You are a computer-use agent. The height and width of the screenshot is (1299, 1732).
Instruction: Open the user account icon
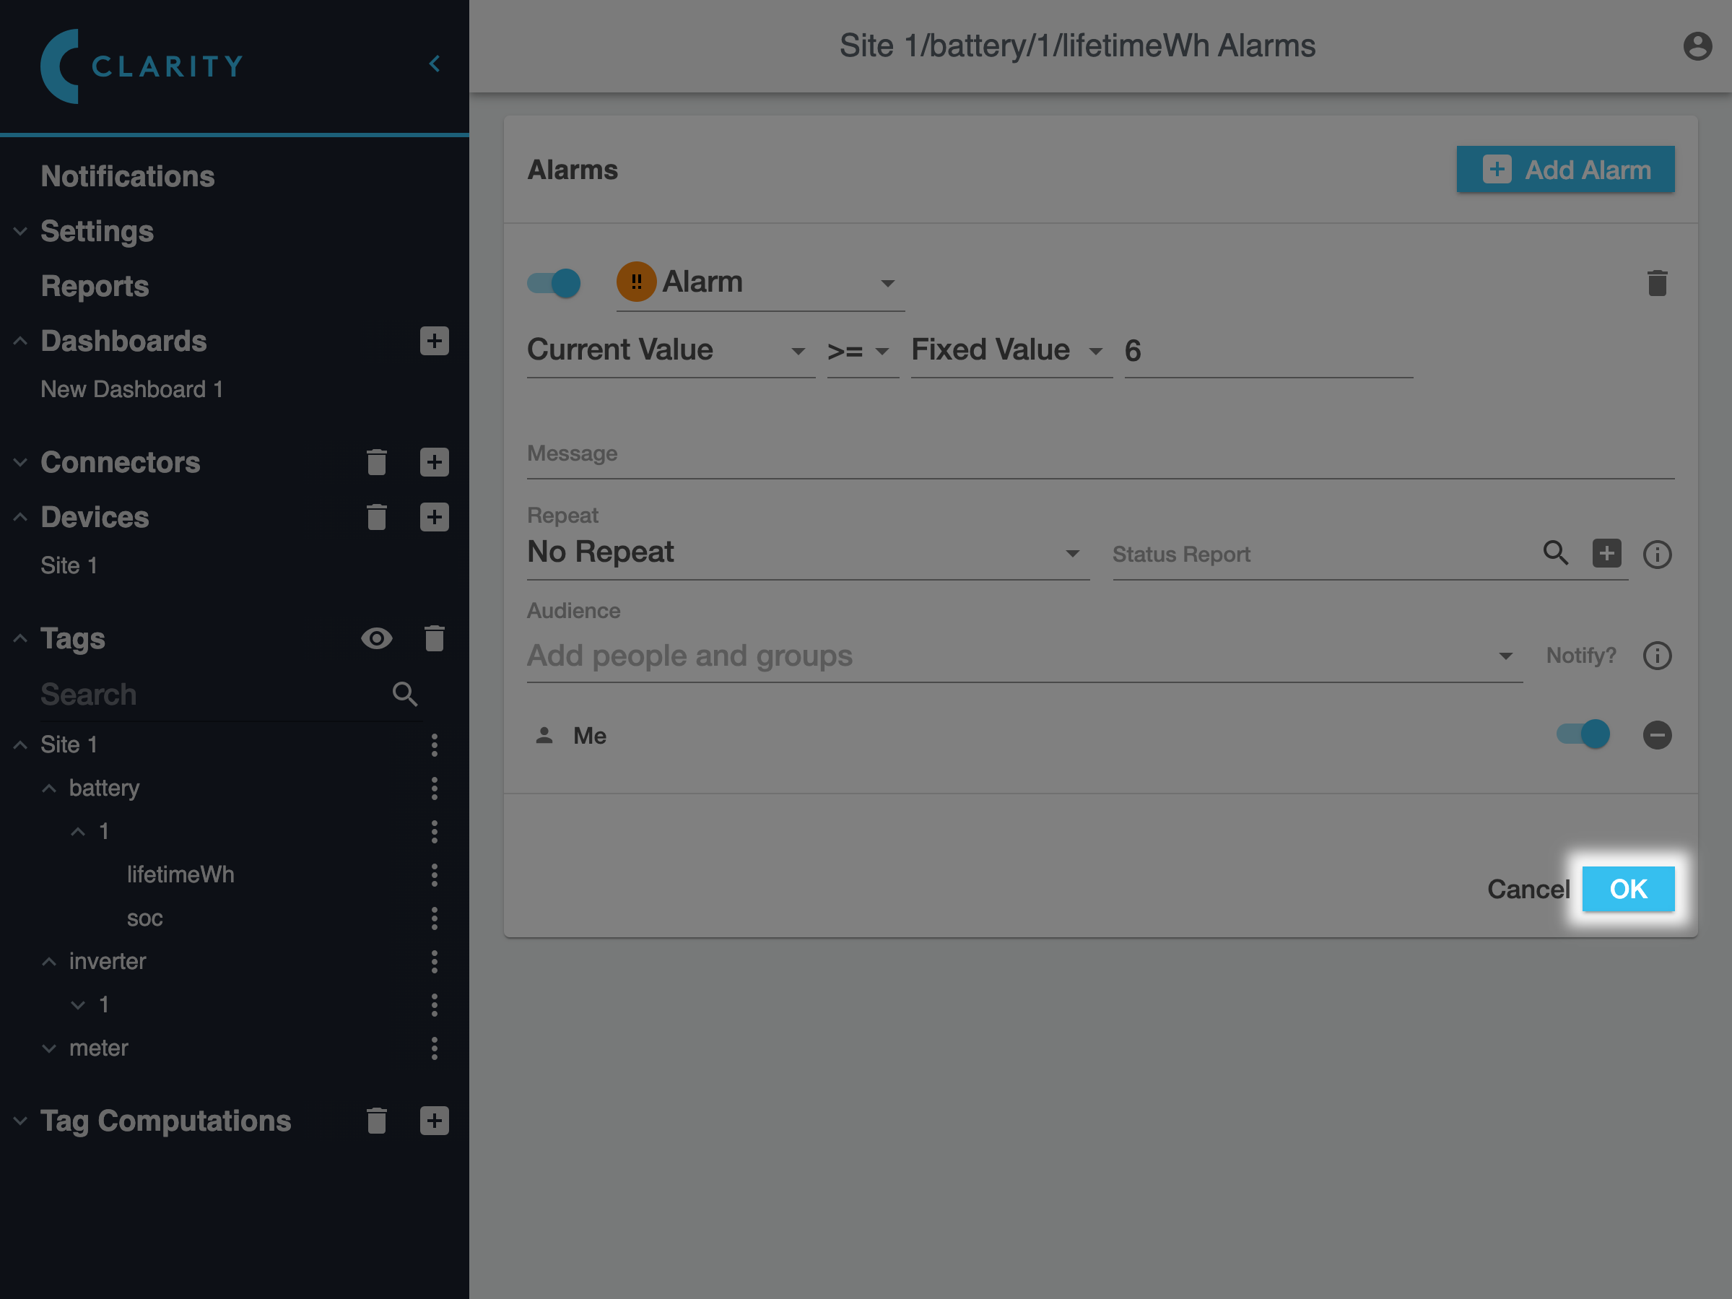tap(1697, 46)
